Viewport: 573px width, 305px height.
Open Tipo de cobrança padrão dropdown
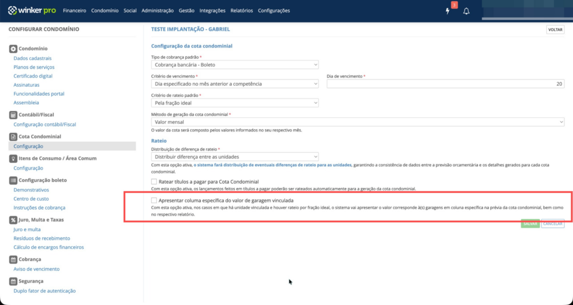pyautogui.click(x=235, y=65)
